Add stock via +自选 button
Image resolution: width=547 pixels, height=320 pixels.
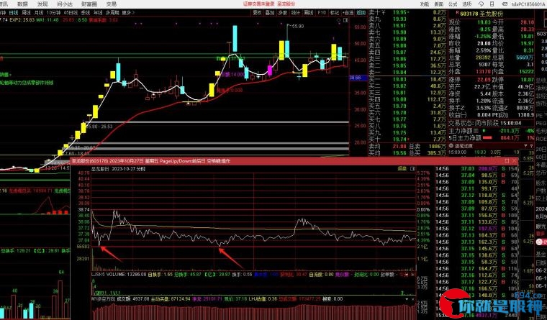pos(348,12)
